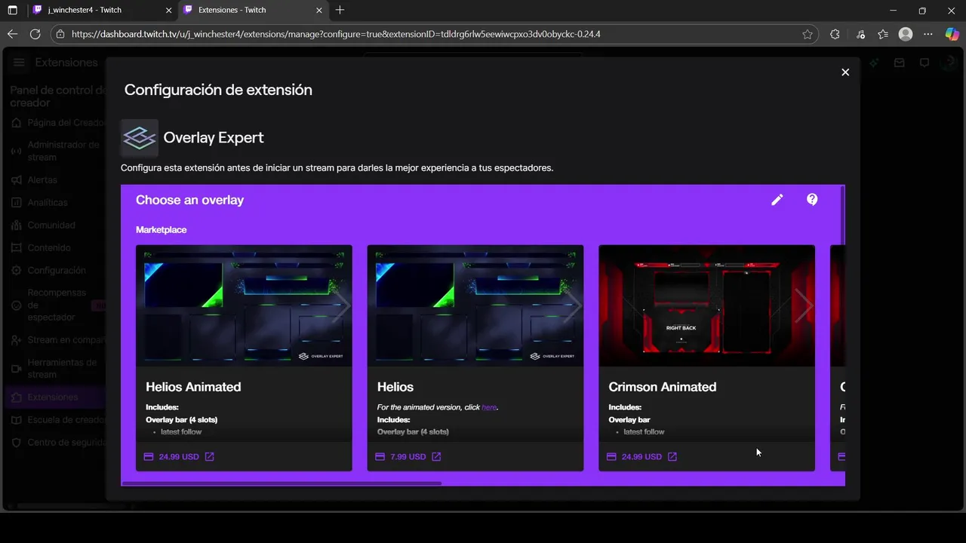Click 'Choose an overlay' heading
This screenshot has height=543, width=966.
189,200
